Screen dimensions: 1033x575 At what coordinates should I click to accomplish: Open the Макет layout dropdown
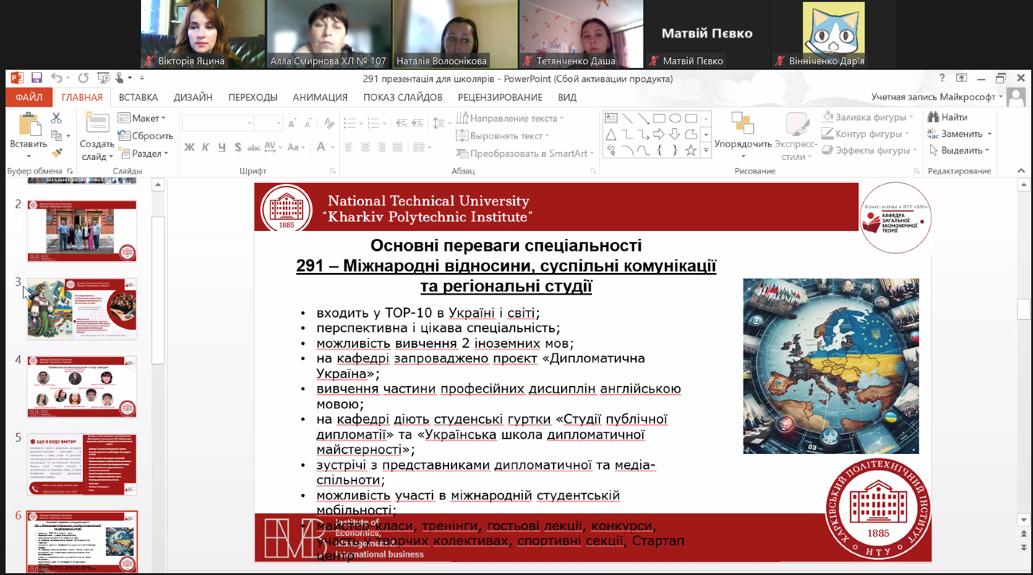pyautogui.click(x=142, y=118)
